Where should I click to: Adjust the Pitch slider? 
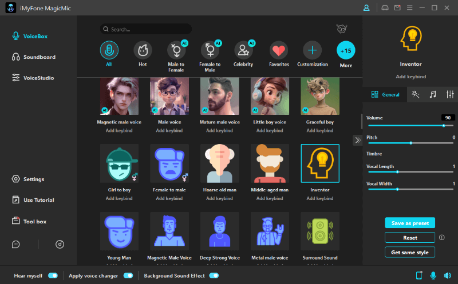410,143
